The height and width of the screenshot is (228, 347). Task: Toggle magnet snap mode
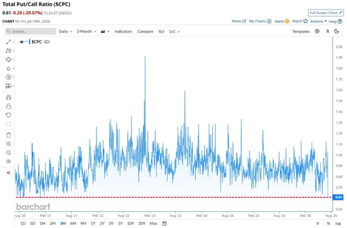click(x=9, y=97)
